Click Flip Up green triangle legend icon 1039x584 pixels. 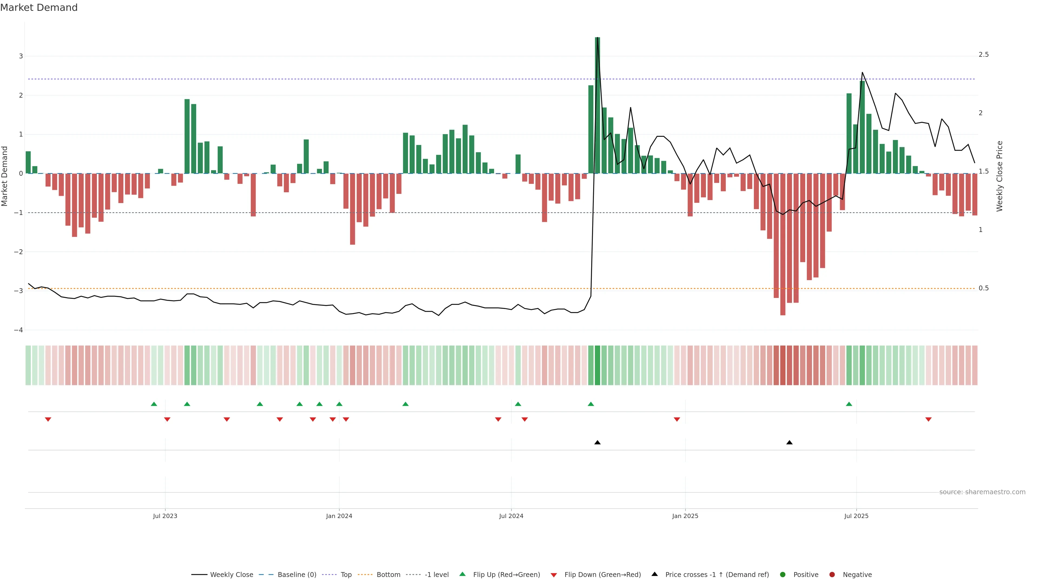(463, 574)
